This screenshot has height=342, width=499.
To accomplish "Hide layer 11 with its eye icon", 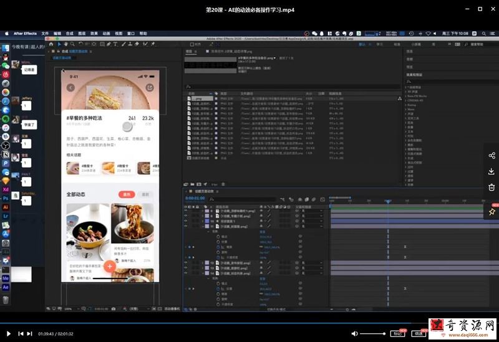I will pos(186,226).
